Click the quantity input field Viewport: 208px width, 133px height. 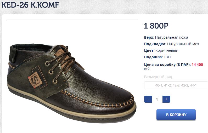[x=157, y=99]
